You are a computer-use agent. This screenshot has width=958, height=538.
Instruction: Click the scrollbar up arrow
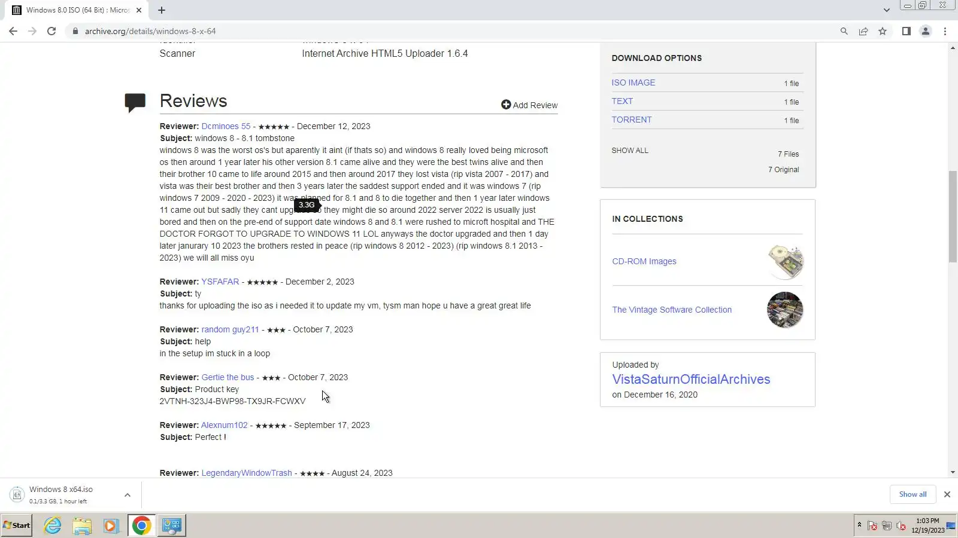953,47
